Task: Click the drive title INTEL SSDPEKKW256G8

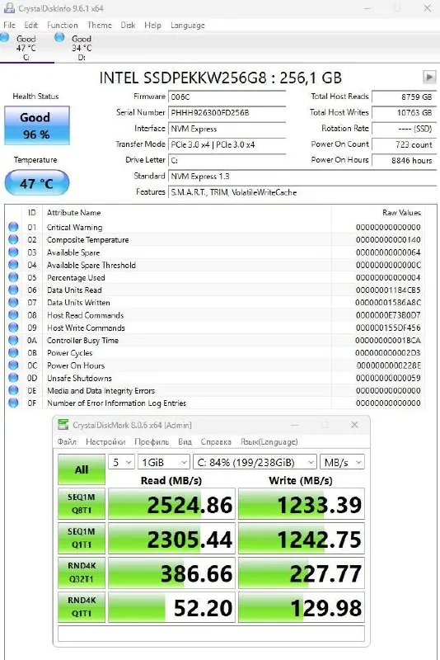Action: (x=220, y=78)
